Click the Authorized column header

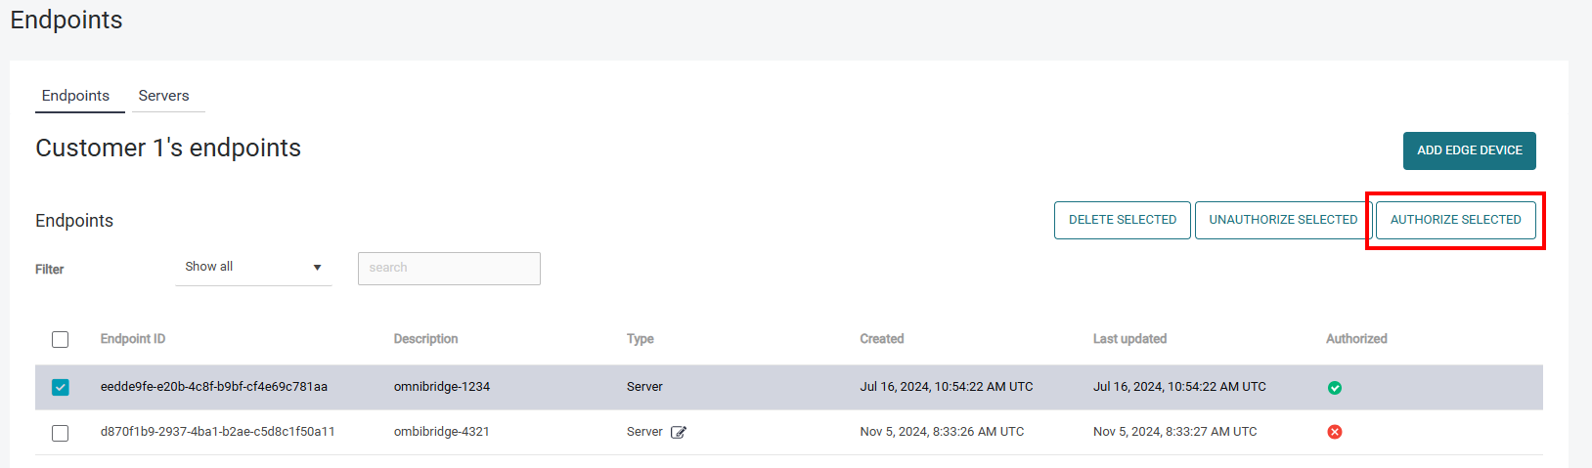(x=1356, y=339)
